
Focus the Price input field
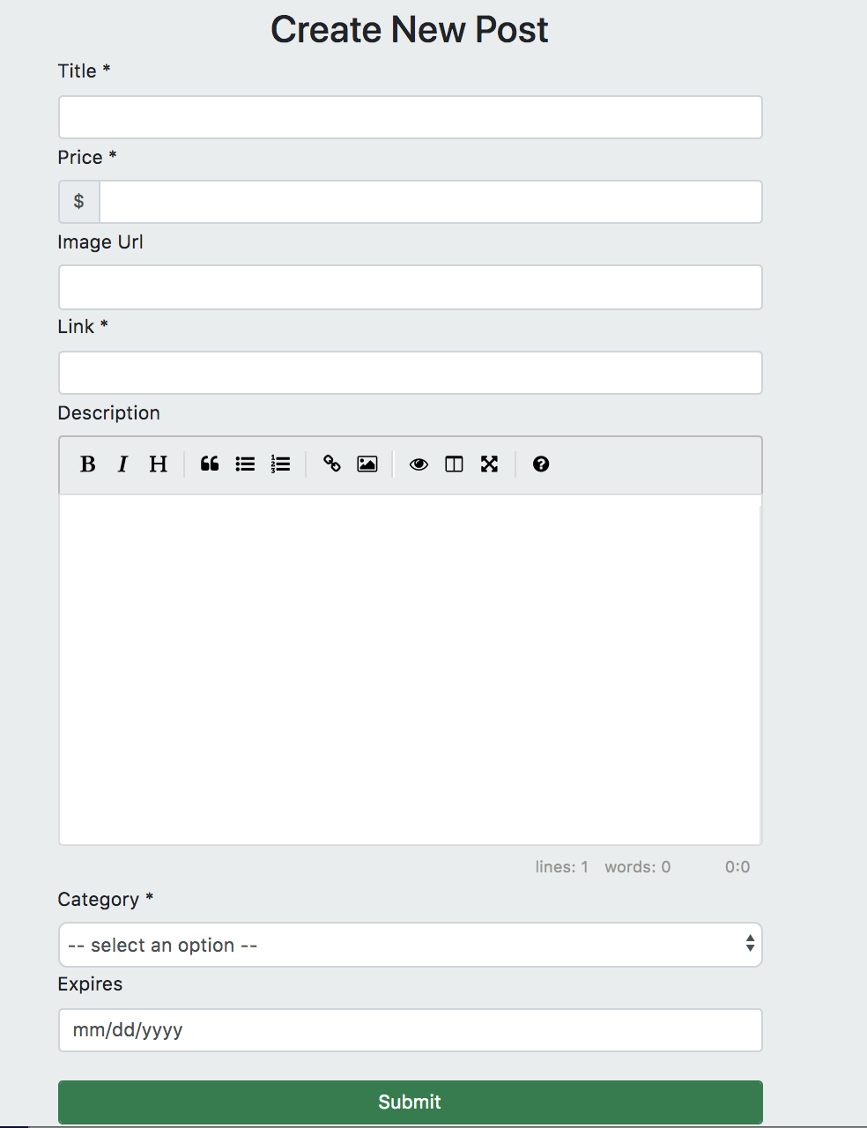point(431,202)
